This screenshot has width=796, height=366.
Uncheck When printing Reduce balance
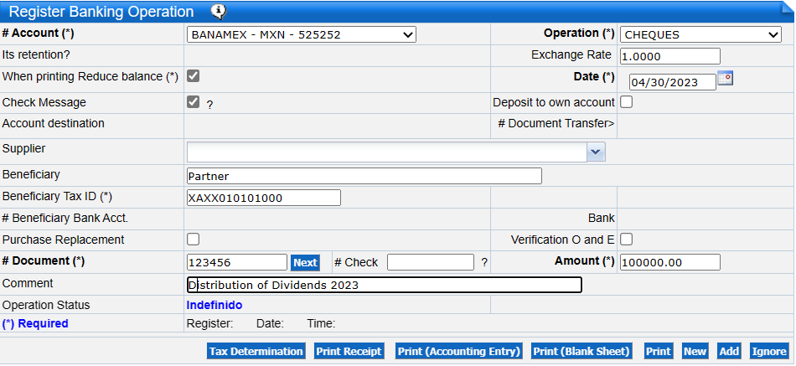tap(193, 76)
